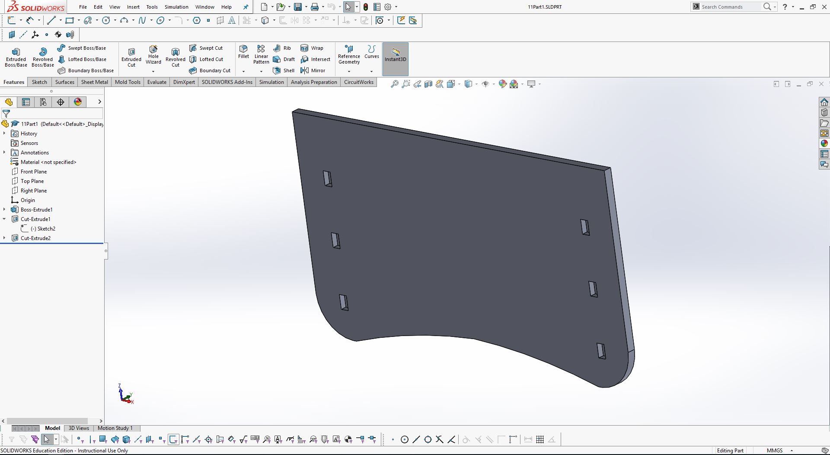Select the Front Plane in feature tree
830x455 pixels.
point(33,172)
